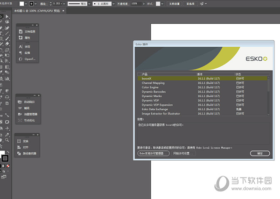Open the 属性 panel icon

point(21,37)
